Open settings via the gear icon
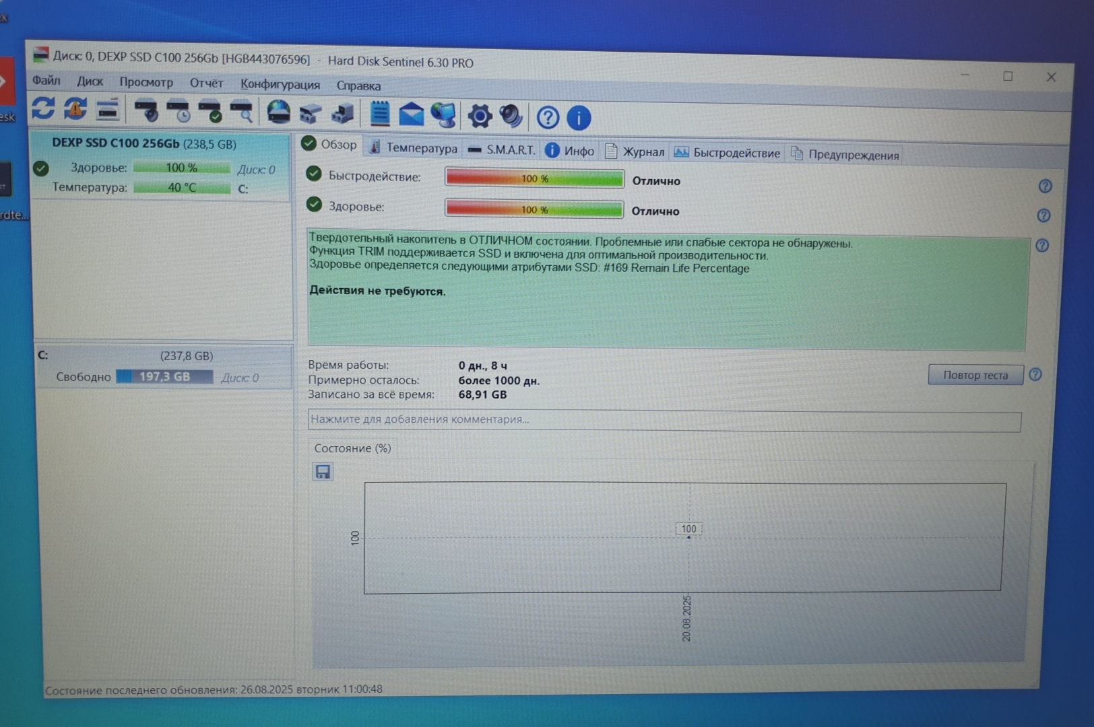This screenshot has width=1094, height=727. (480, 116)
